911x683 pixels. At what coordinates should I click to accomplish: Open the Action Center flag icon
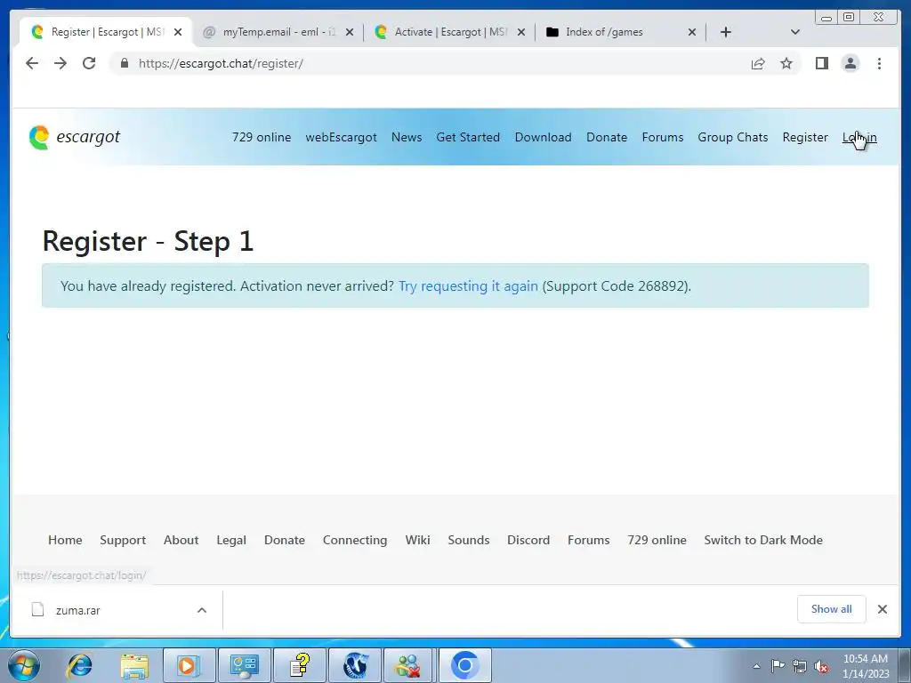click(x=778, y=665)
